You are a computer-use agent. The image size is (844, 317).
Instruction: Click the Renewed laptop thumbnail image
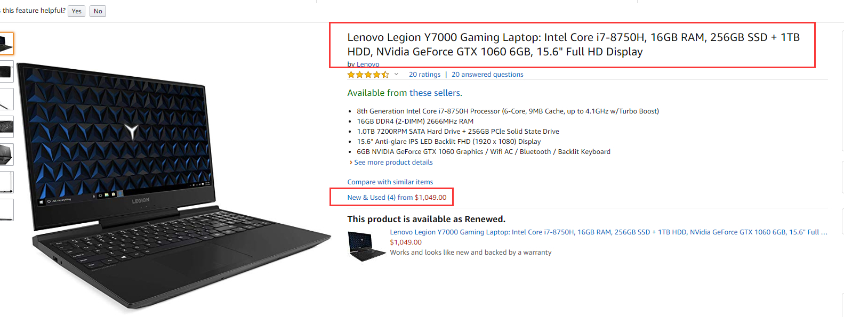click(366, 246)
